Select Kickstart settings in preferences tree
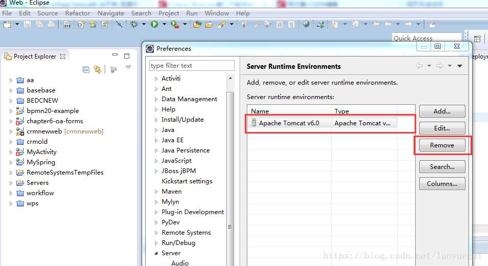This screenshot has width=488, height=266. click(187, 181)
